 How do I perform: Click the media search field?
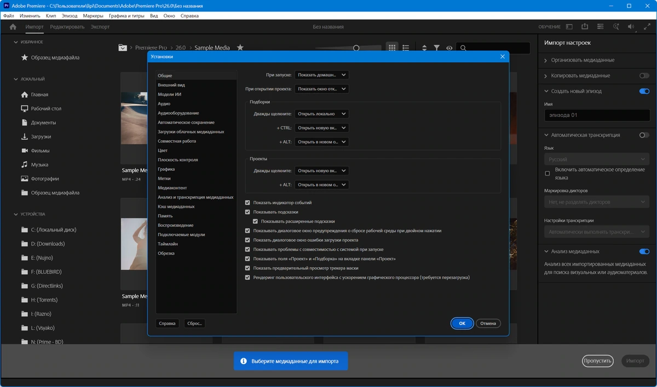493,48
